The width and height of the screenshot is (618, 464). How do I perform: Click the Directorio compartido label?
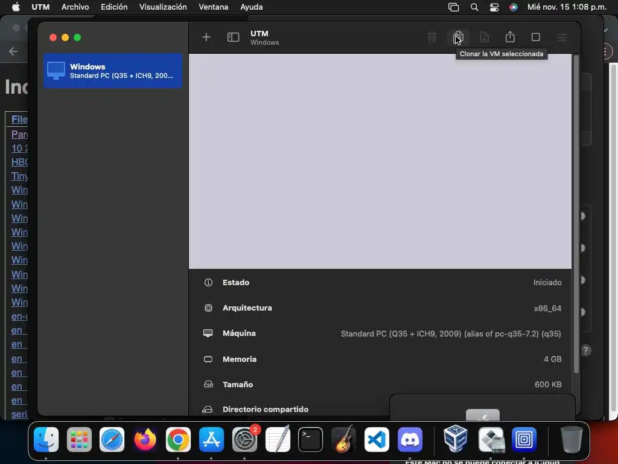[266, 410]
